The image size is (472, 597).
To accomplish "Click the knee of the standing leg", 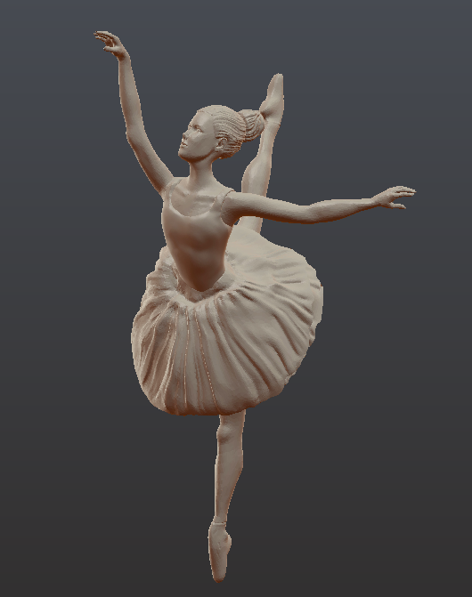I will click(227, 431).
